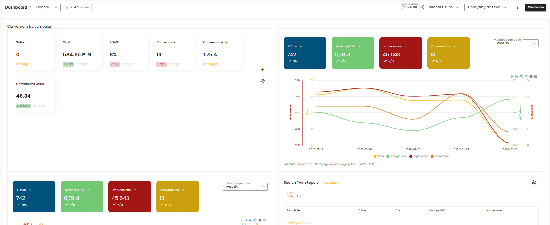Screen dimensions: 550x225
Task: Select the magnifier selection-zoom tool
Action: click(521, 77)
